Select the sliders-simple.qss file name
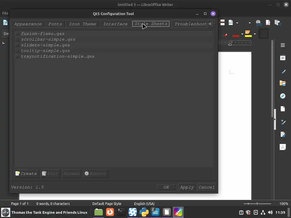 pyautogui.click(x=45, y=45)
